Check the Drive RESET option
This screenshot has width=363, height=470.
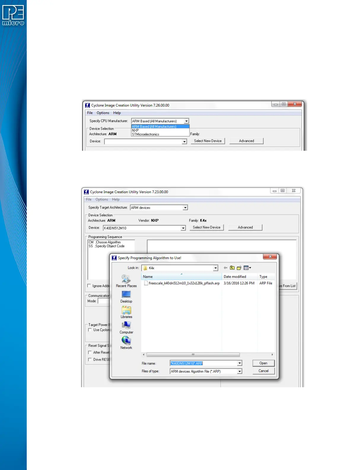click(90, 360)
